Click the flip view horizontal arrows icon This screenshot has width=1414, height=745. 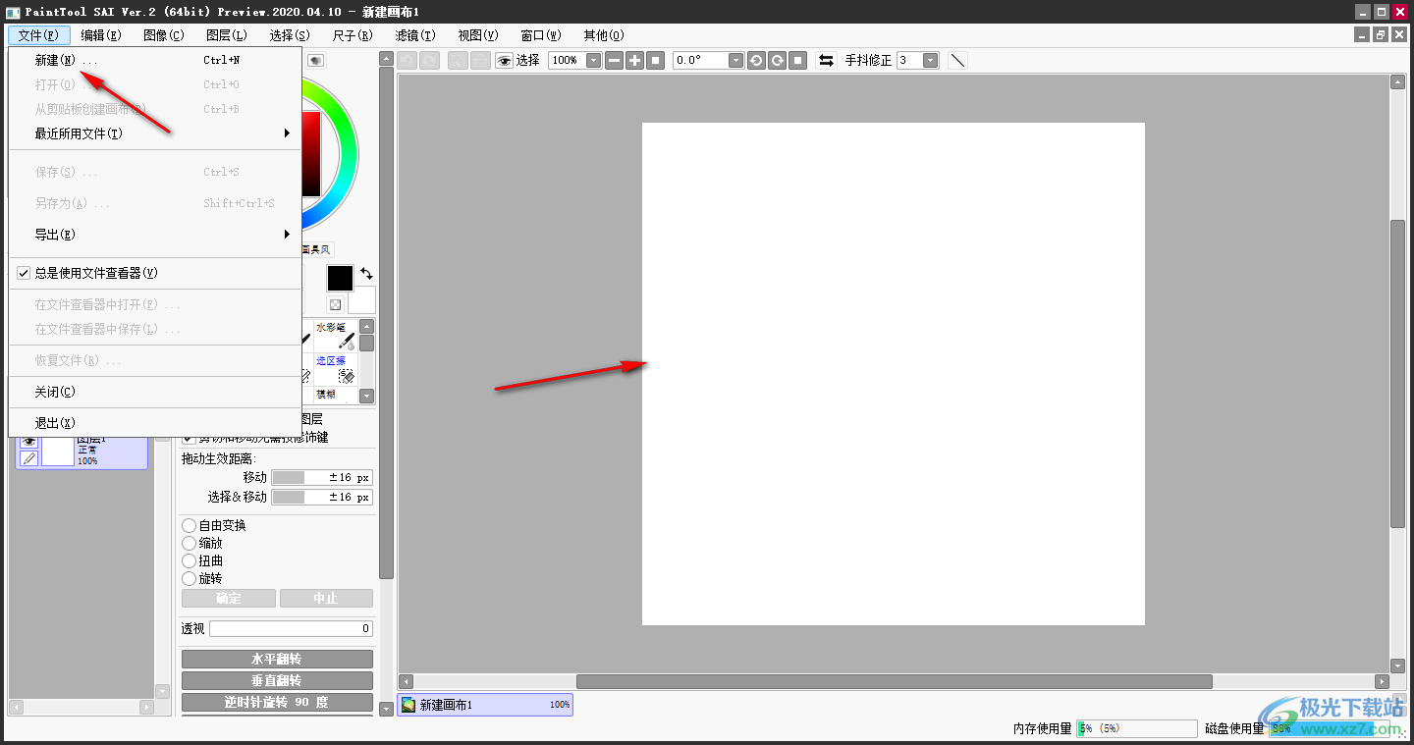coord(827,60)
